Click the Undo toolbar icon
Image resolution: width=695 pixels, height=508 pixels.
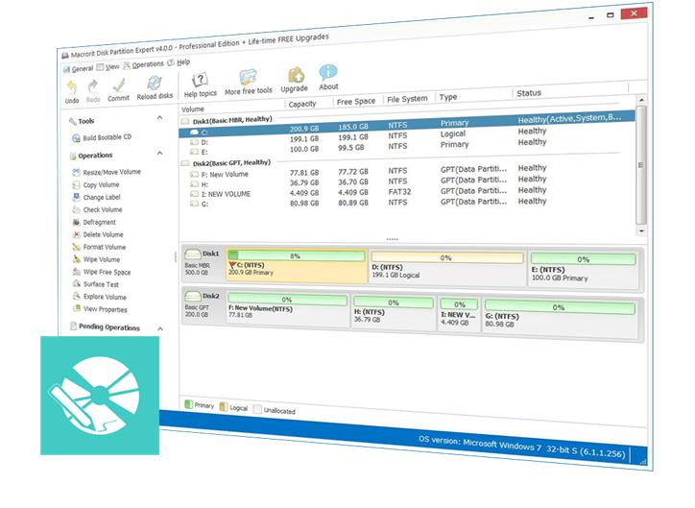[x=72, y=86]
